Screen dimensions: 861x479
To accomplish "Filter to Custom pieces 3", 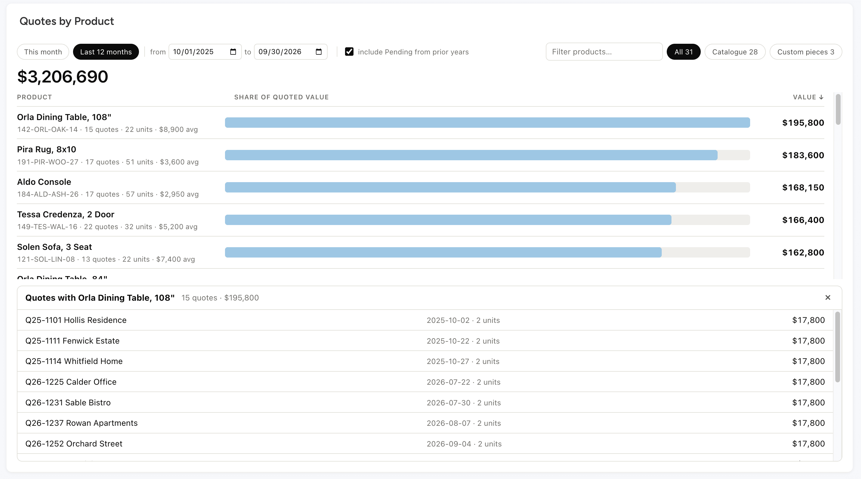I will [x=805, y=52].
